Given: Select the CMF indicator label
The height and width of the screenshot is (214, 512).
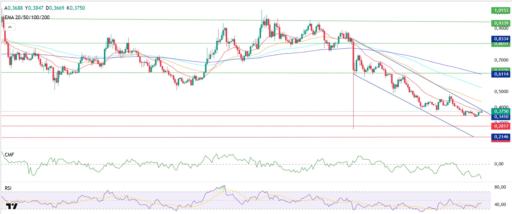Looking at the screenshot, I should [x=9, y=155].
